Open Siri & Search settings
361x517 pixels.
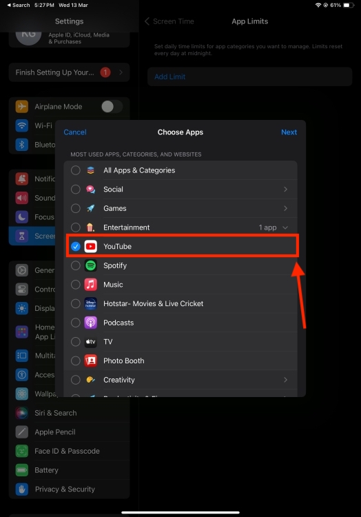69,413
